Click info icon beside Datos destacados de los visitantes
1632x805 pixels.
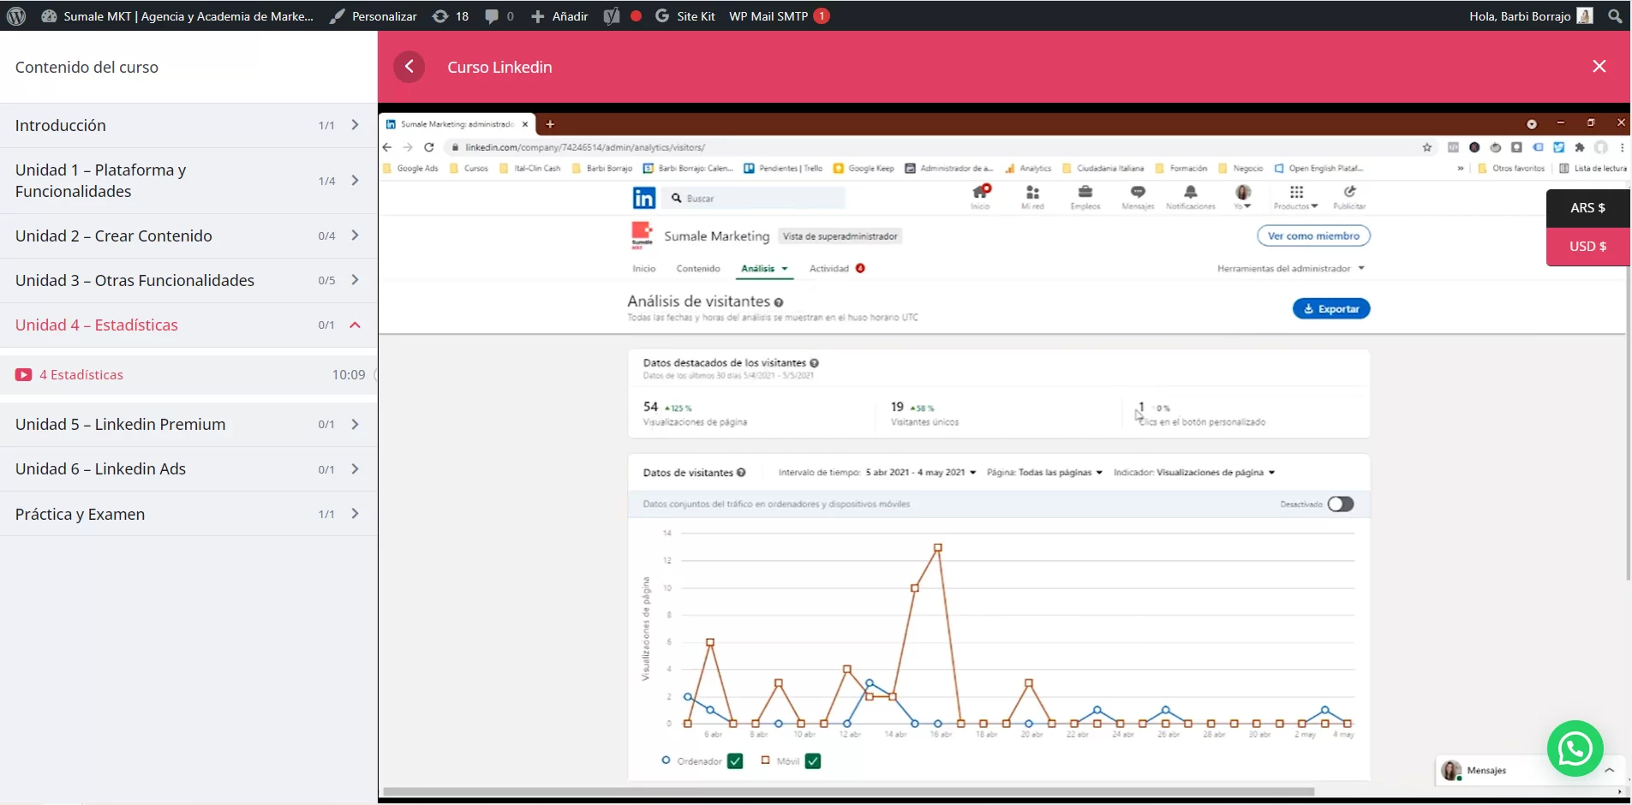click(x=814, y=363)
